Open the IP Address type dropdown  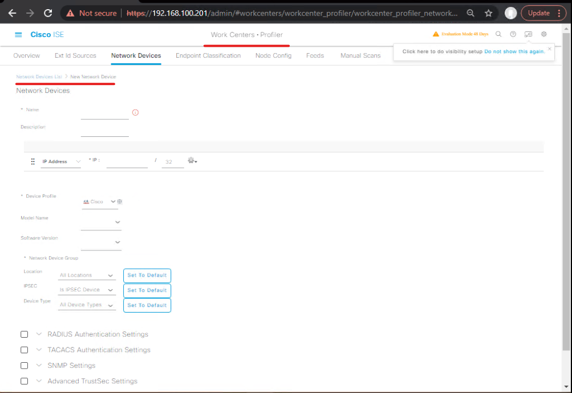[x=61, y=161]
